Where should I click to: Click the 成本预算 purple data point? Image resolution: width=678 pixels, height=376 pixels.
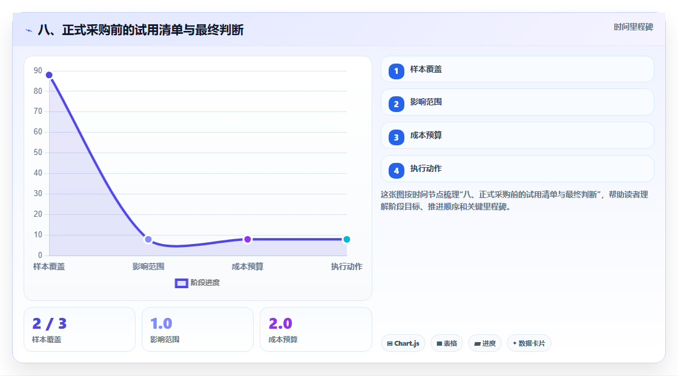[x=248, y=239]
